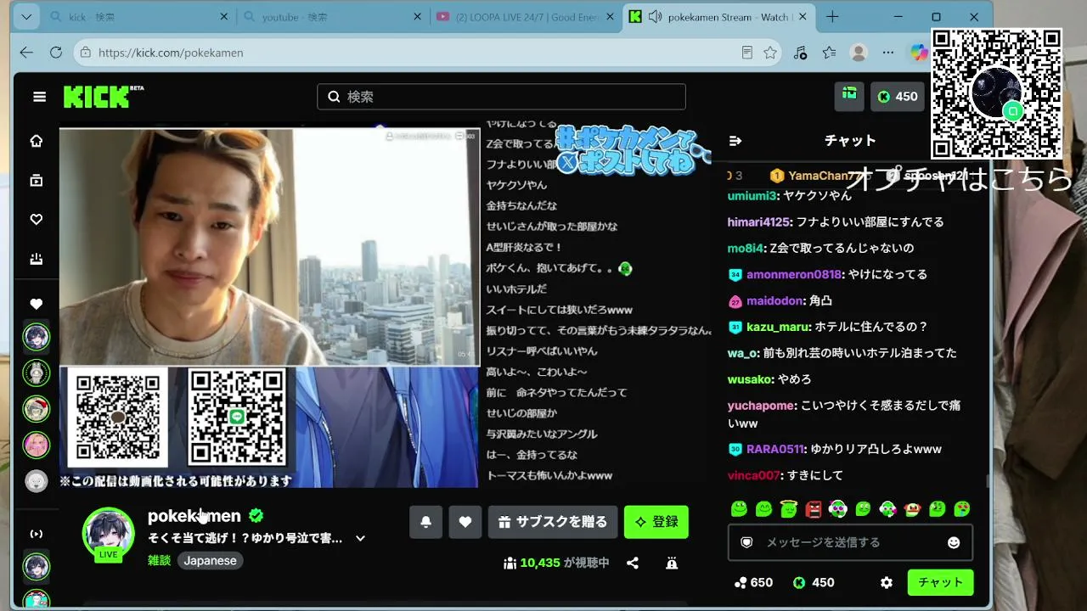The height and width of the screenshot is (611, 1087).
Task: Click the santa-hat channel avatar in sidebar
Action: pos(36,409)
